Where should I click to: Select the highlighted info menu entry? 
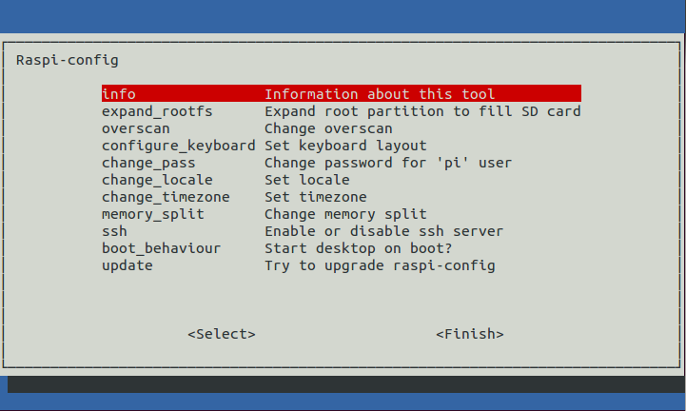tap(119, 94)
